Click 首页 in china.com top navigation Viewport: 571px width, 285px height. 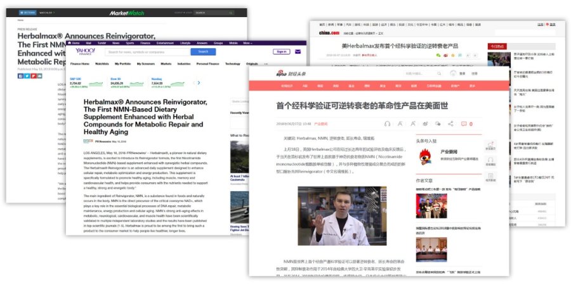[322, 24]
